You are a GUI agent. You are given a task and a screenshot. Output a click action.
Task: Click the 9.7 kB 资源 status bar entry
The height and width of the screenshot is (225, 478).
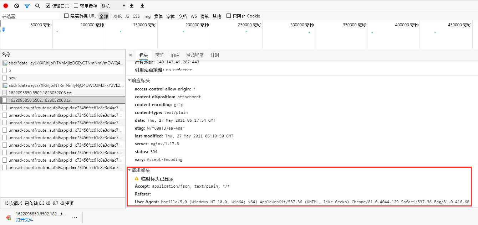click(x=63, y=203)
